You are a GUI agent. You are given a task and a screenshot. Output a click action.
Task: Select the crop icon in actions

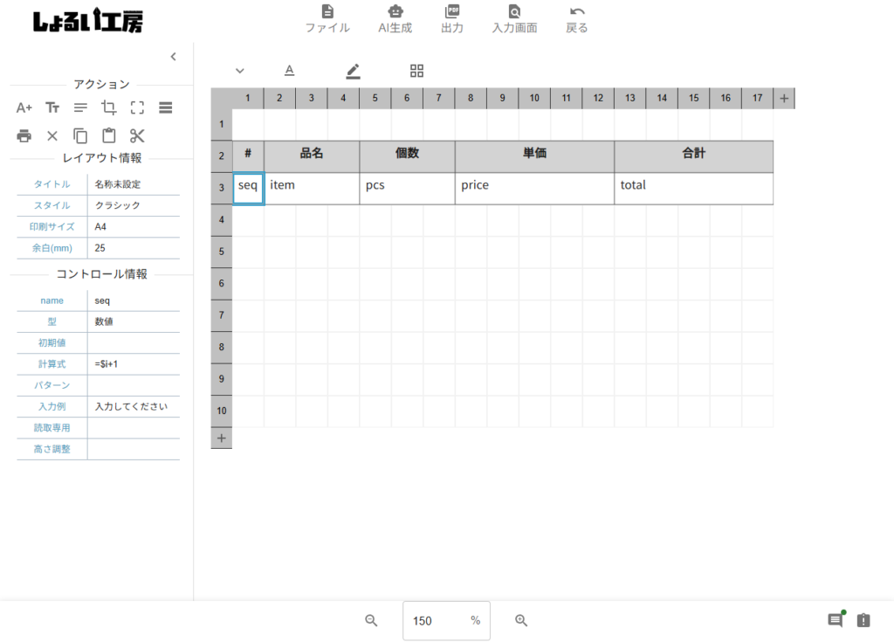click(109, 107)
